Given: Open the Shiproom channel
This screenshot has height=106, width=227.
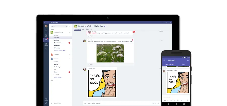Looking at the screenshot, I should pos(57,45).
